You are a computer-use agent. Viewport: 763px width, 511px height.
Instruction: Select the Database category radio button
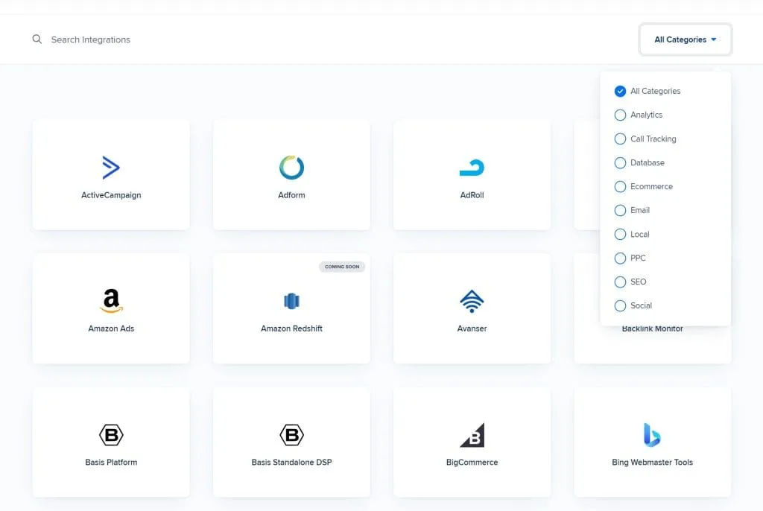(620, 162)
